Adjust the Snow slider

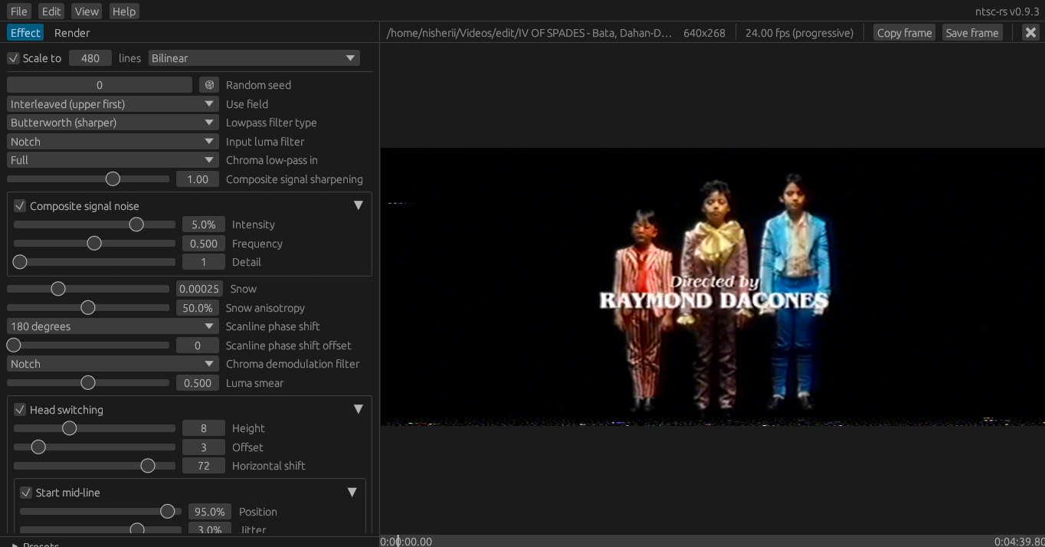coord(88,289)
